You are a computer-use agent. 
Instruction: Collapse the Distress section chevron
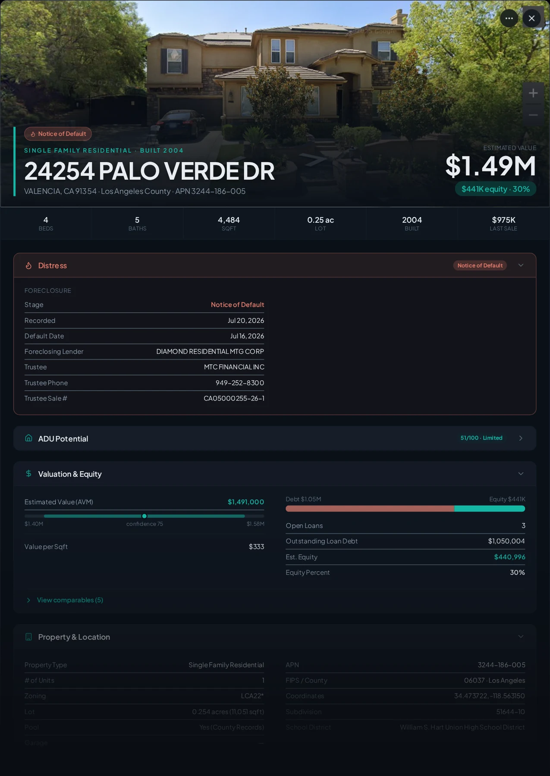point(521,265)
